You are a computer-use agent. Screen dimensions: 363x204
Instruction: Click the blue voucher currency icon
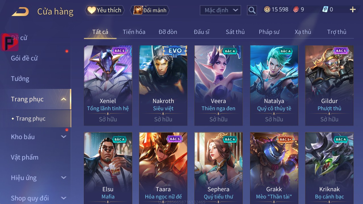pos(325,9)
